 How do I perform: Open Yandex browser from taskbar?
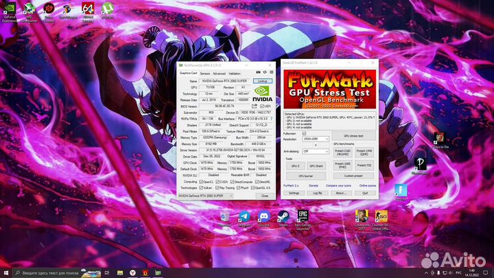pos(132,273)
